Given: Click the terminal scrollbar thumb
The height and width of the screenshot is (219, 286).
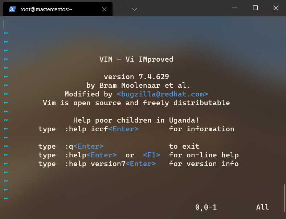Looking at the screenshot, I should point(284,198).
